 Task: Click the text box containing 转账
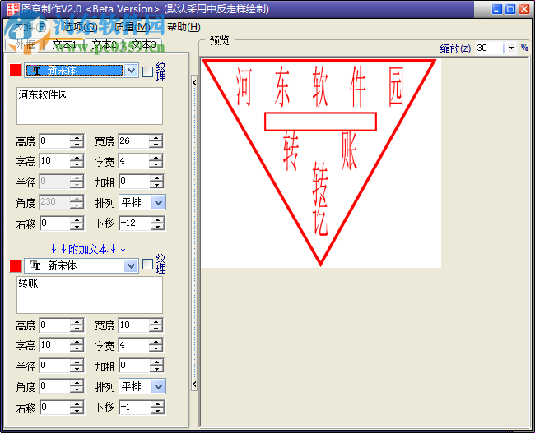[90, 295]
